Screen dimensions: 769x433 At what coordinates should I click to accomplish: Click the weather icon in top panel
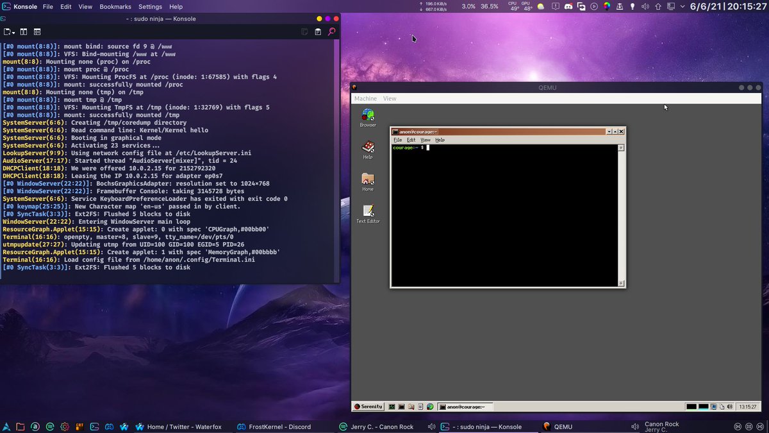541,6
